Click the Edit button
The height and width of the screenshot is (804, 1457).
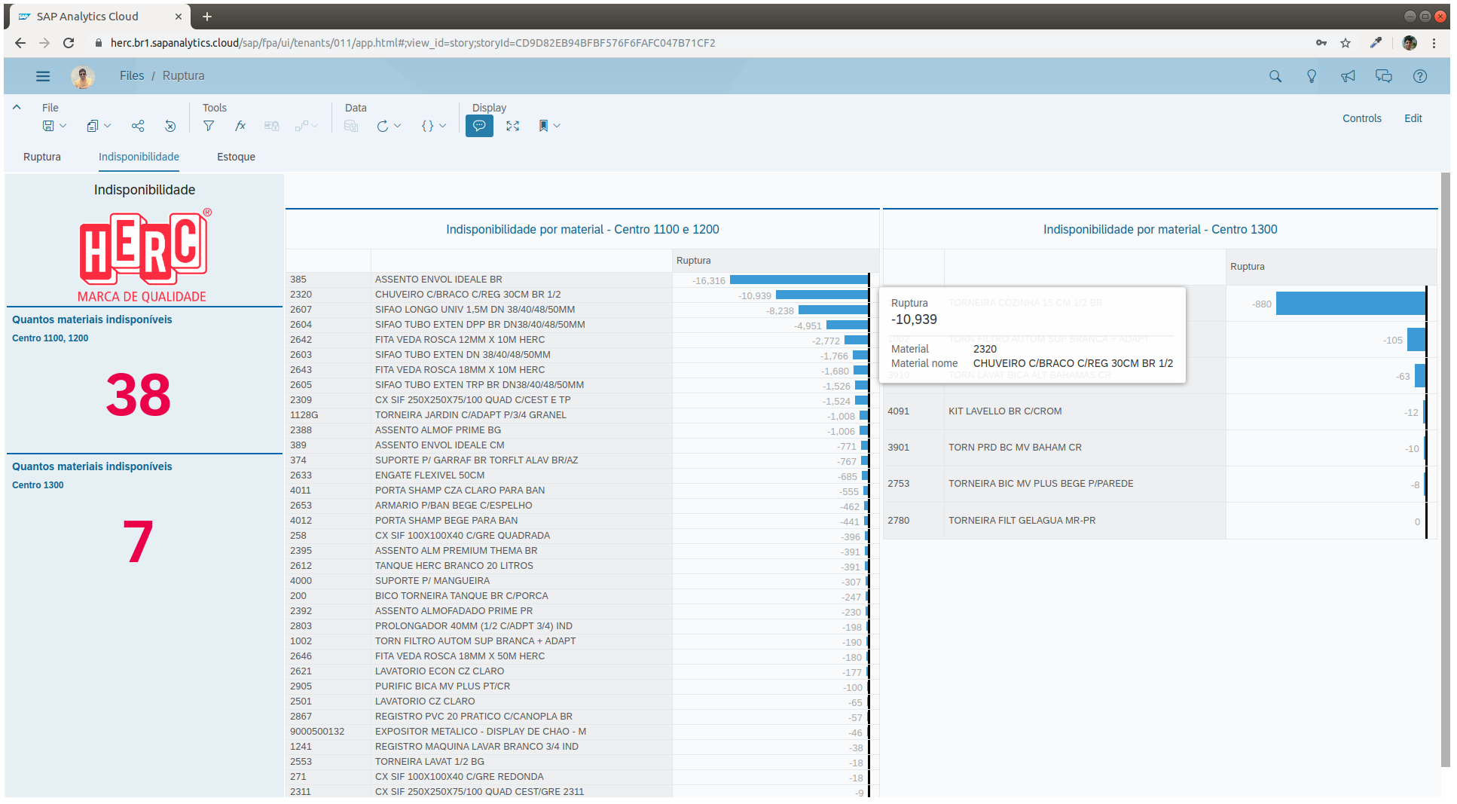click(1413, 118)
